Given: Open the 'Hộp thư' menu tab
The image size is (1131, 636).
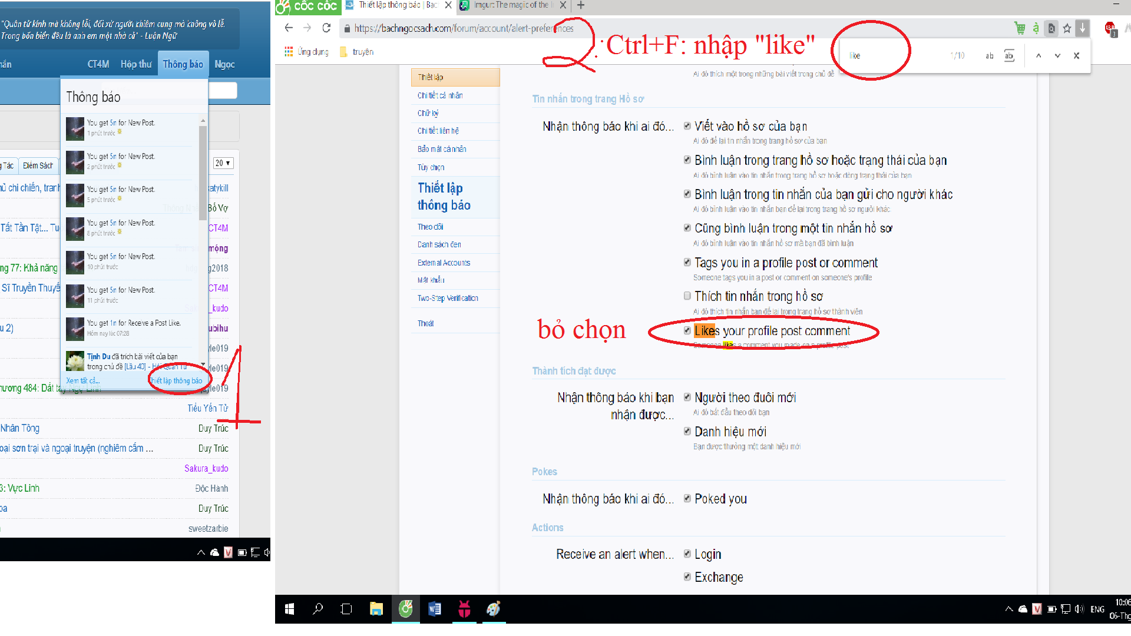Looking at the screenshot, I should tap(136, 64).
